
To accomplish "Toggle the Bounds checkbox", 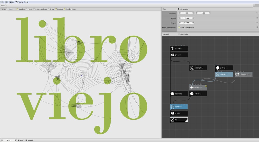I will click(x=56, y=9).
